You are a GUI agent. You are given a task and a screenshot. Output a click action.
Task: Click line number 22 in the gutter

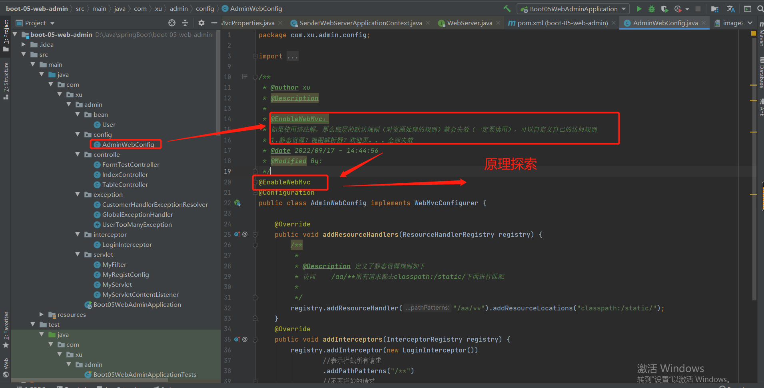point(227,203)
